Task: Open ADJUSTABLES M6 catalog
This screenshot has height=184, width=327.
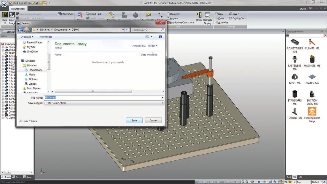Action: 294,46
